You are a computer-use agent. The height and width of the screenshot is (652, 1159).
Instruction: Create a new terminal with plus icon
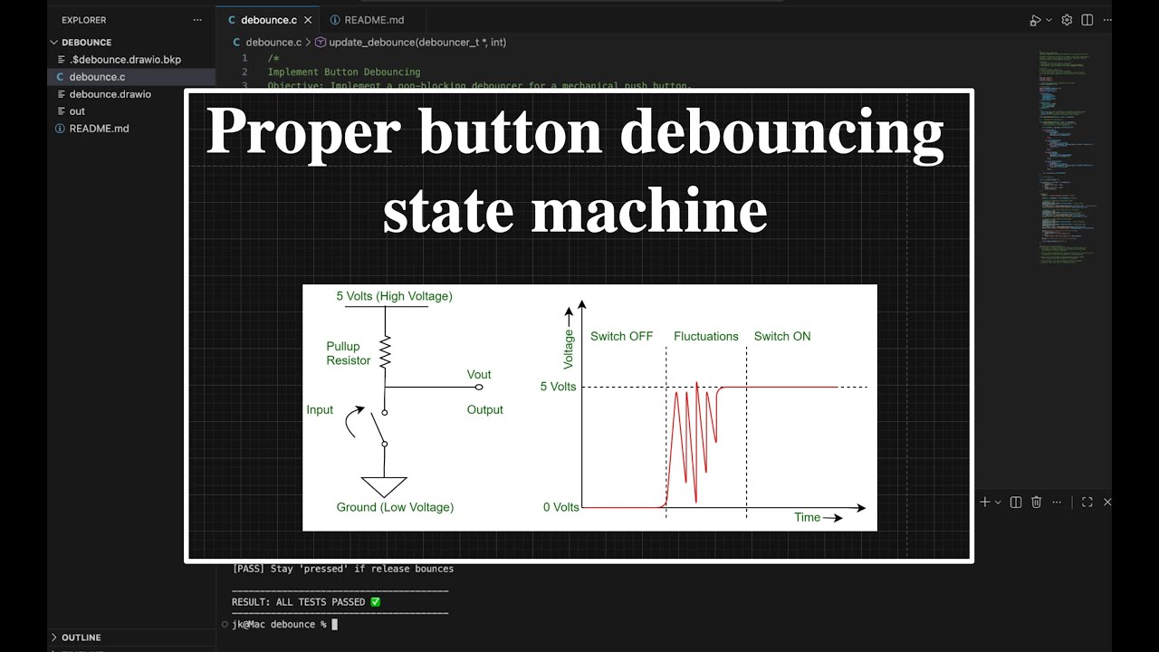985,502
